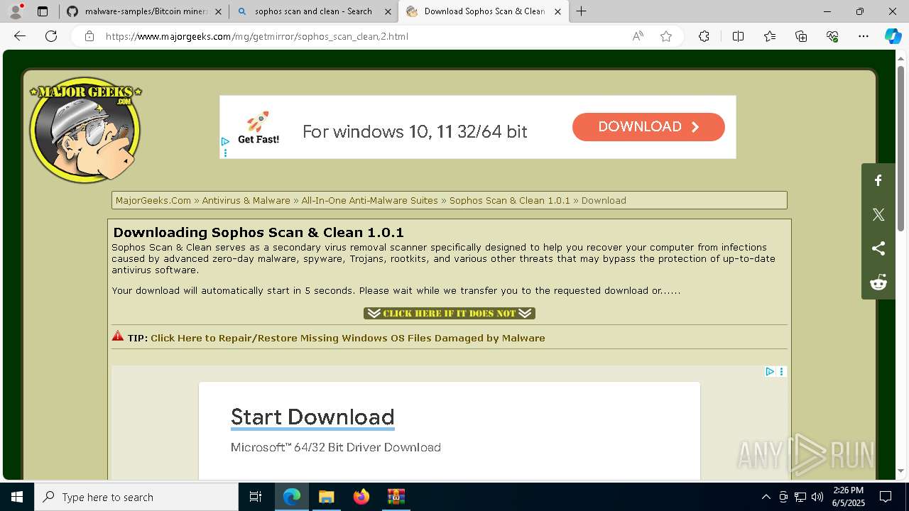Launch the Copilot sidebar icon
This screenshot has width=909, height=511.
point(893,36)
